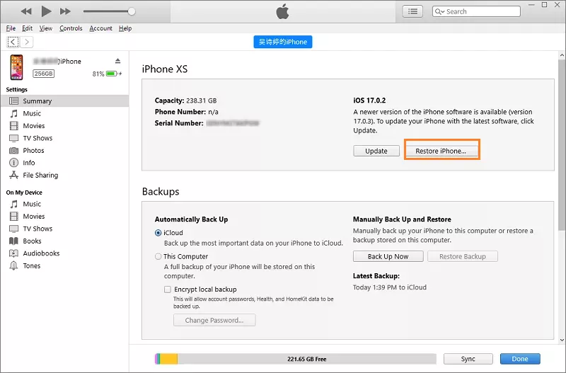Click the Tones bell icon
The height and width of the screenshot is (373, 566).
click(13, 265)
